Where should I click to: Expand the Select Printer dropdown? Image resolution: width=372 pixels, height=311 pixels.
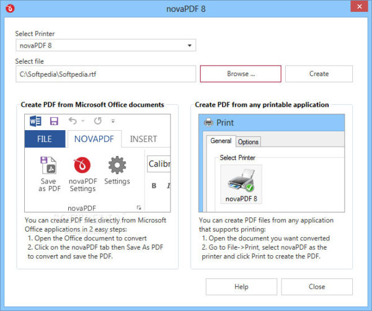pyautogui.click(x=188, y=45)
